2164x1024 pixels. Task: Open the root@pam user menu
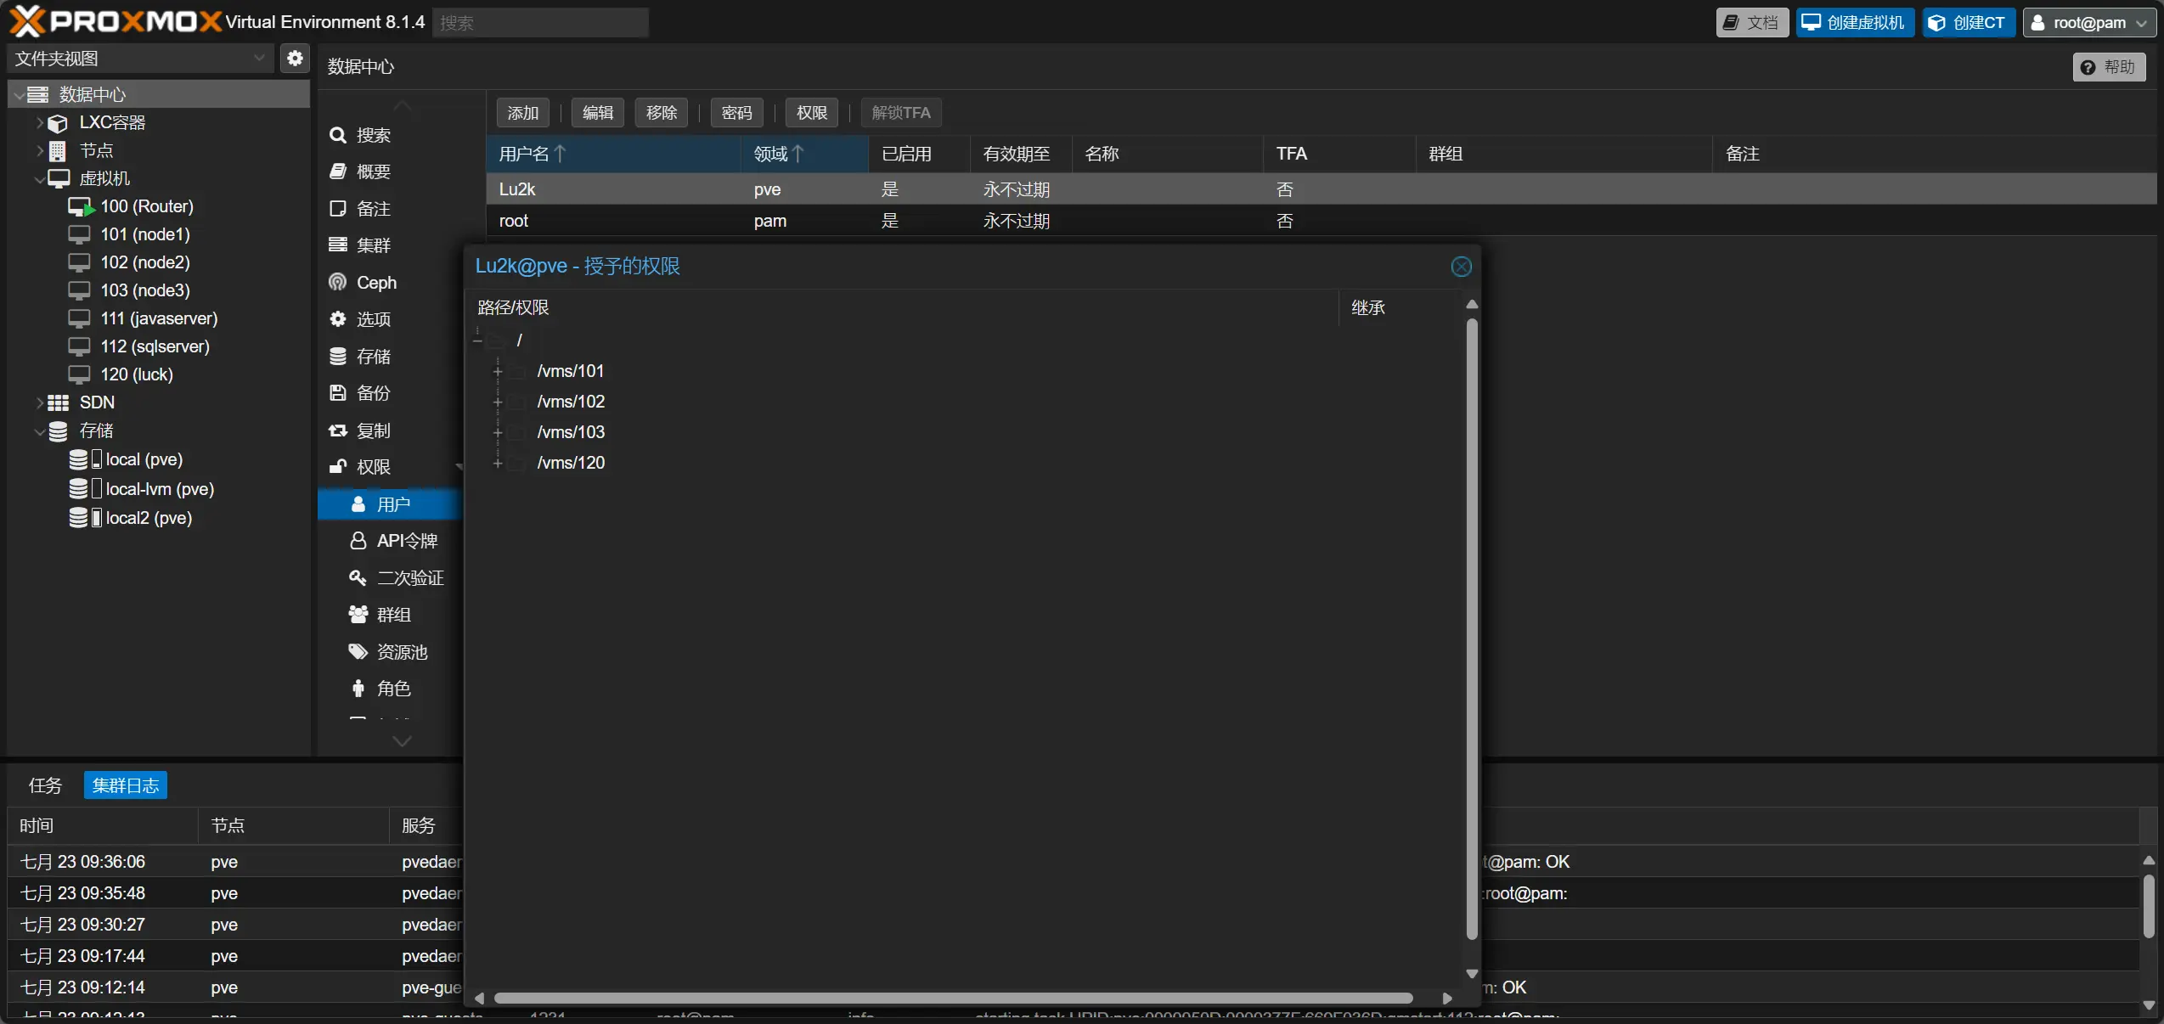tap(2088, 23)
